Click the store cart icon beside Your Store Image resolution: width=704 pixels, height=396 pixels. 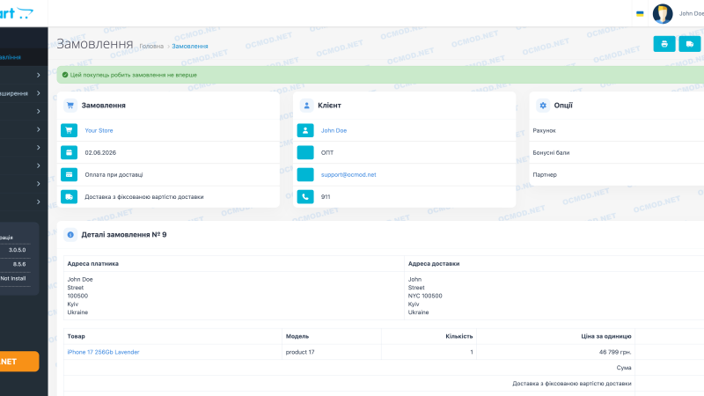tap(69, 130)
